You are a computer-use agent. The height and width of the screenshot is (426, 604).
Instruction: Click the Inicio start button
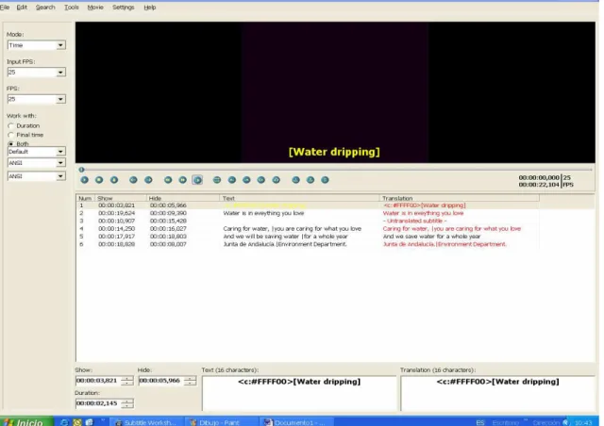(26, 422)
